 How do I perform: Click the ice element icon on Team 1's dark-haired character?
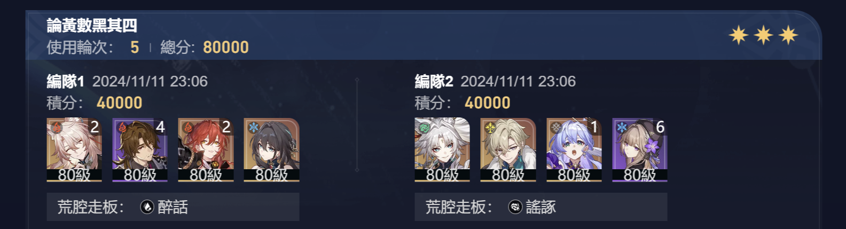[x=253, y=127]
